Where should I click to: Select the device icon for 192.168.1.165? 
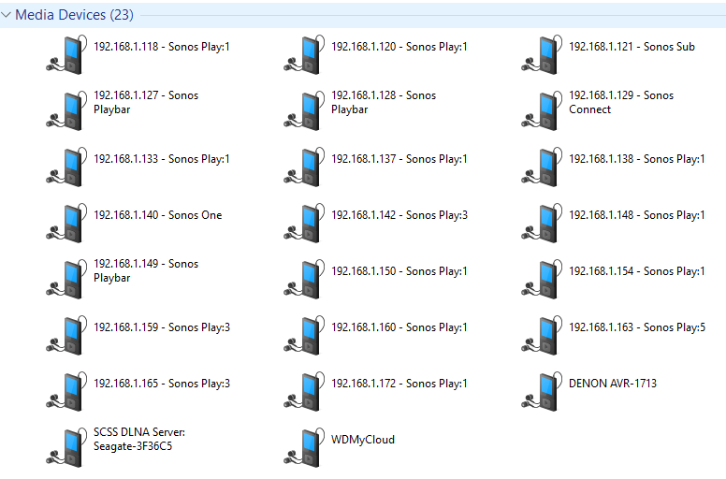pyautogui.click(x=66, y=392)
